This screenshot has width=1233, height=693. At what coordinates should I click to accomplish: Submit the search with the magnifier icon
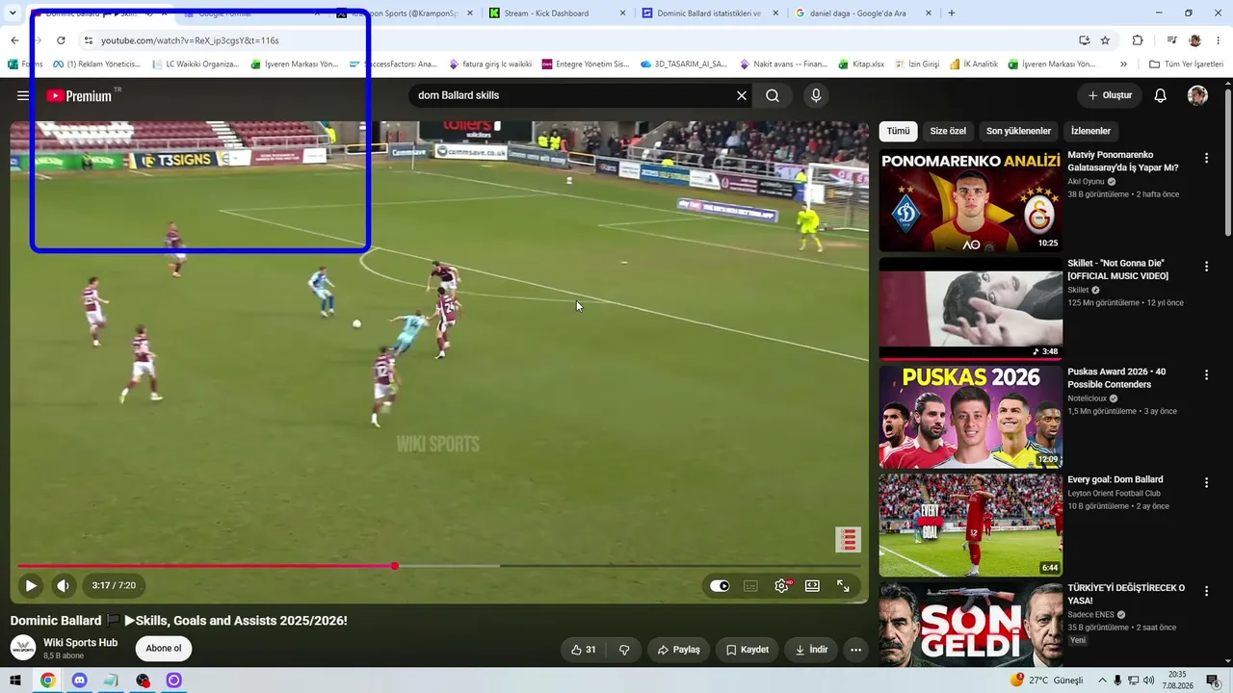click(773, 95)
